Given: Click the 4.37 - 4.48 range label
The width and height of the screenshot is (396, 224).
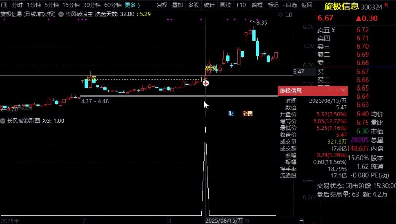Looking at the screenshot, I should [95, 101].
